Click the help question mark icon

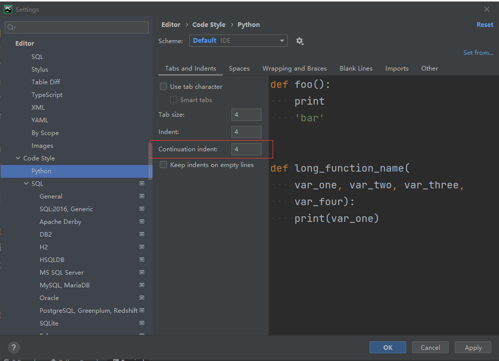coord(14,347)
